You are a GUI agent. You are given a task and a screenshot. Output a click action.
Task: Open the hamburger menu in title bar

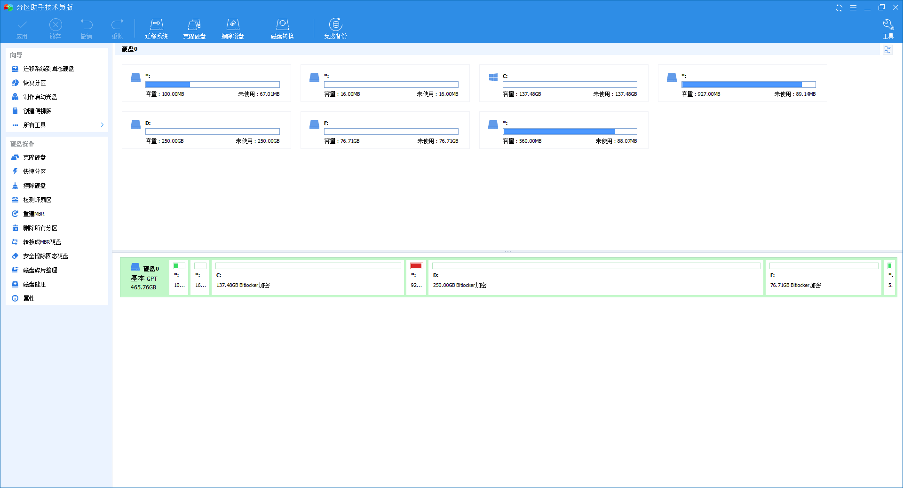click(853, 8)
